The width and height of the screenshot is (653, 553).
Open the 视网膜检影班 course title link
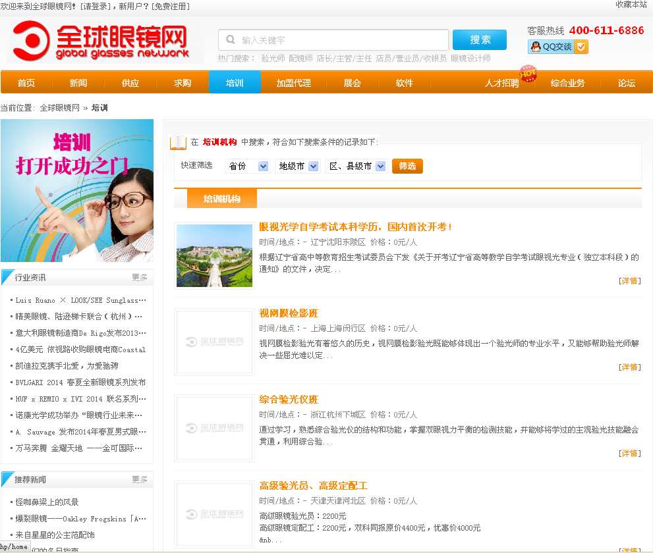coord(289,313)
